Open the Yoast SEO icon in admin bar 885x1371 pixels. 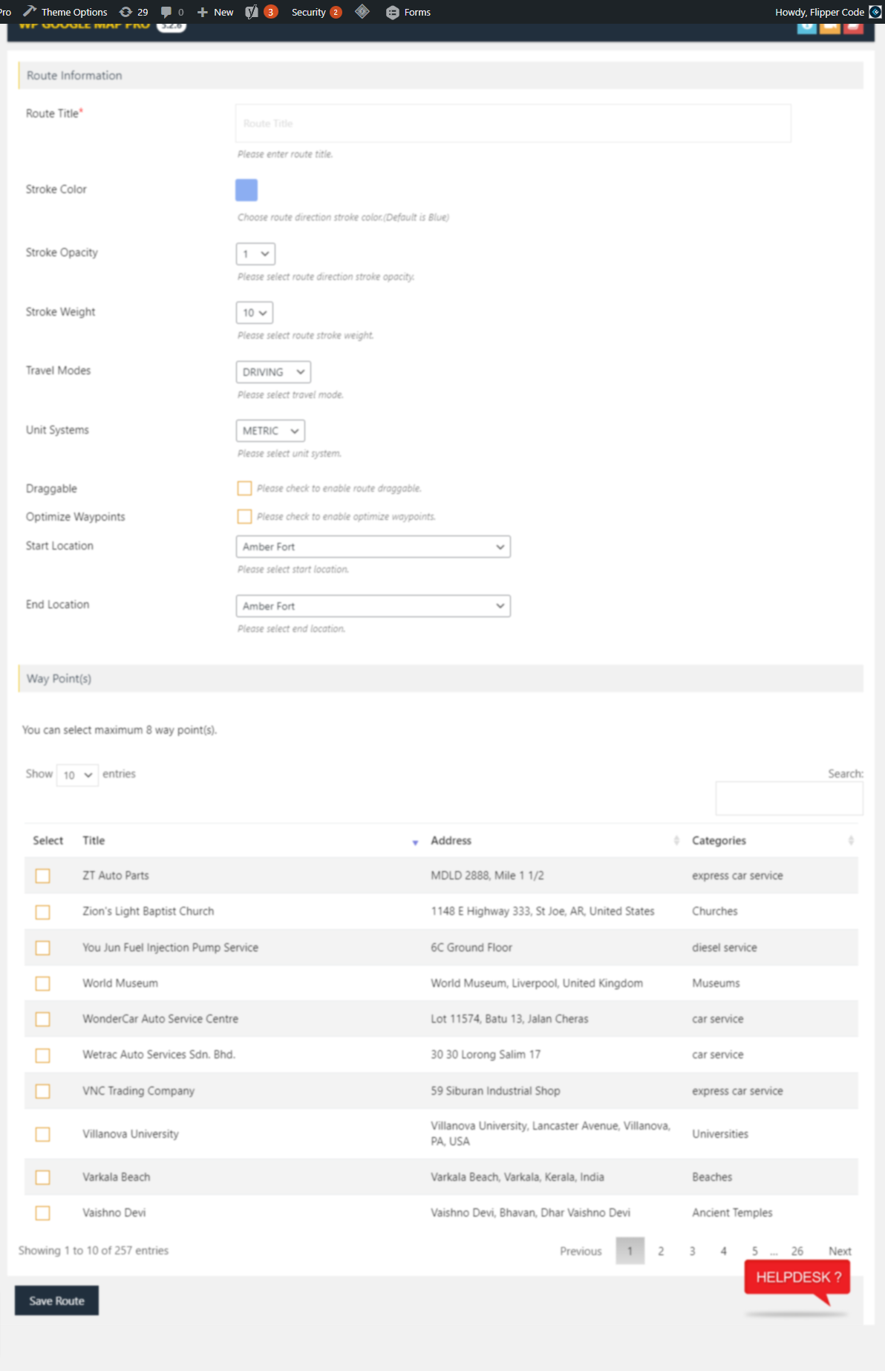pos(252,12)
